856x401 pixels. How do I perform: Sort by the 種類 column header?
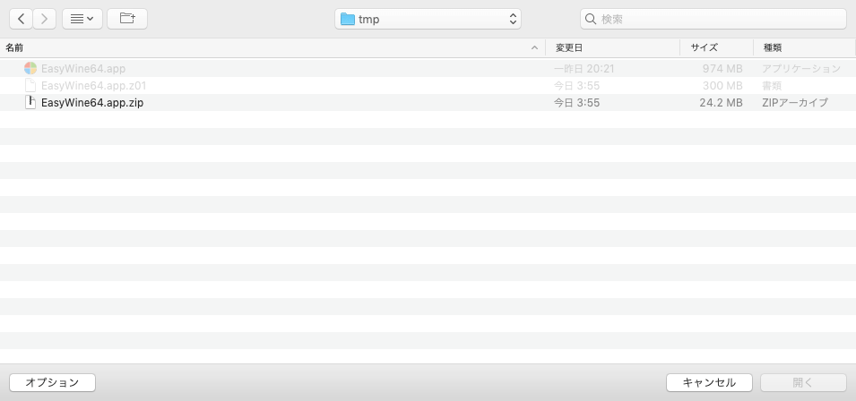tap(805, 48)
